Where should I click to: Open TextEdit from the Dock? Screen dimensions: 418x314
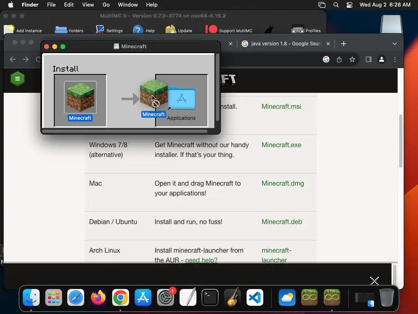[188, 297]
